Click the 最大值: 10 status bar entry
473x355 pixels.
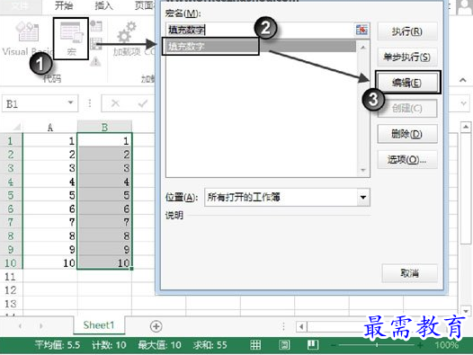pyautogui.click(x=159, y=345)
